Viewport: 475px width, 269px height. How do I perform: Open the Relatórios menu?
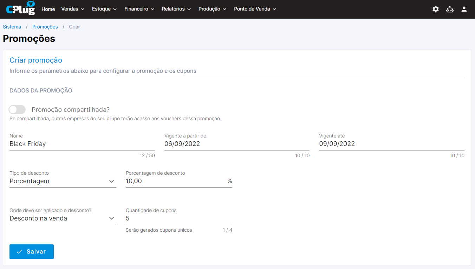pyautogui.click(x=176, y=9)
